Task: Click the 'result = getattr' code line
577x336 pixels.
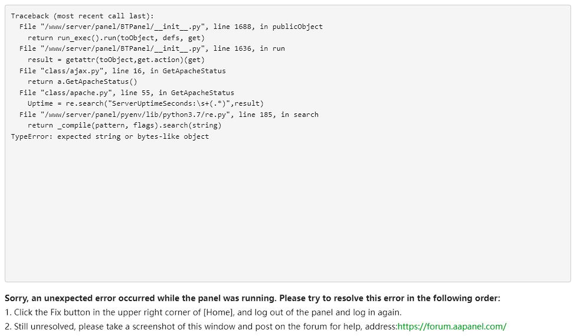Action: pyautogui.click(x=116, y=60)
